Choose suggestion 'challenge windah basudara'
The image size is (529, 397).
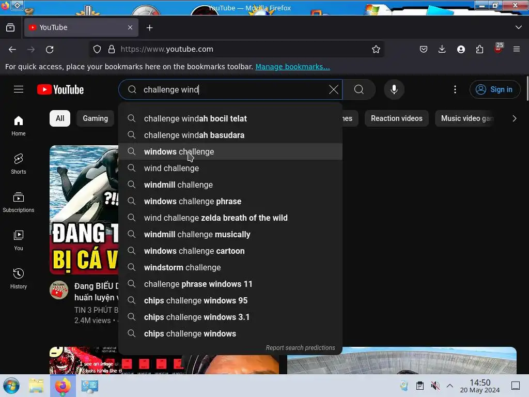coord(230,135)
